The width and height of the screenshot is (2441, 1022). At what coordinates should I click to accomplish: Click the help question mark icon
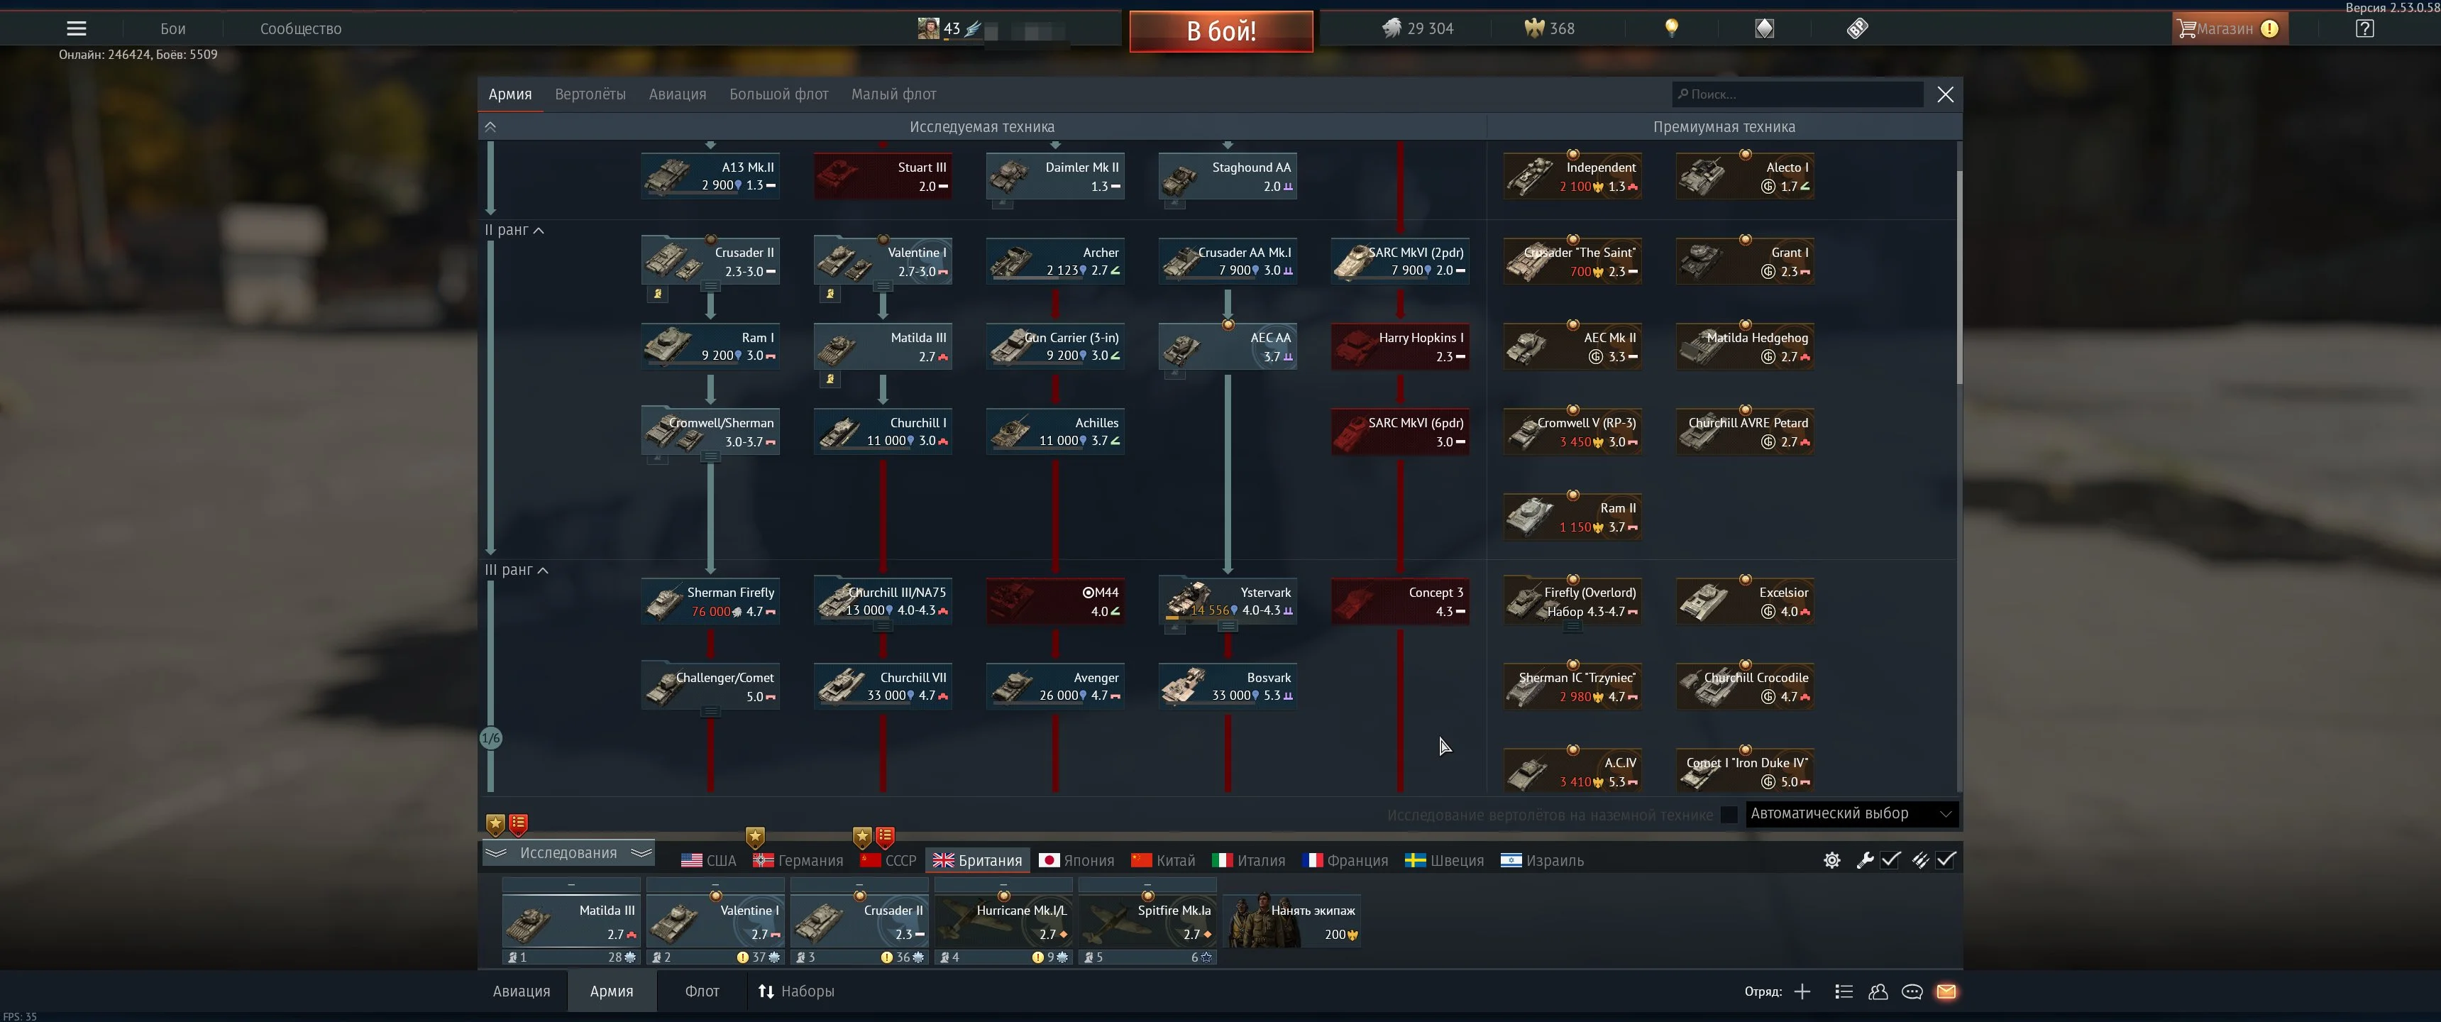click(x=2364, y=28)
